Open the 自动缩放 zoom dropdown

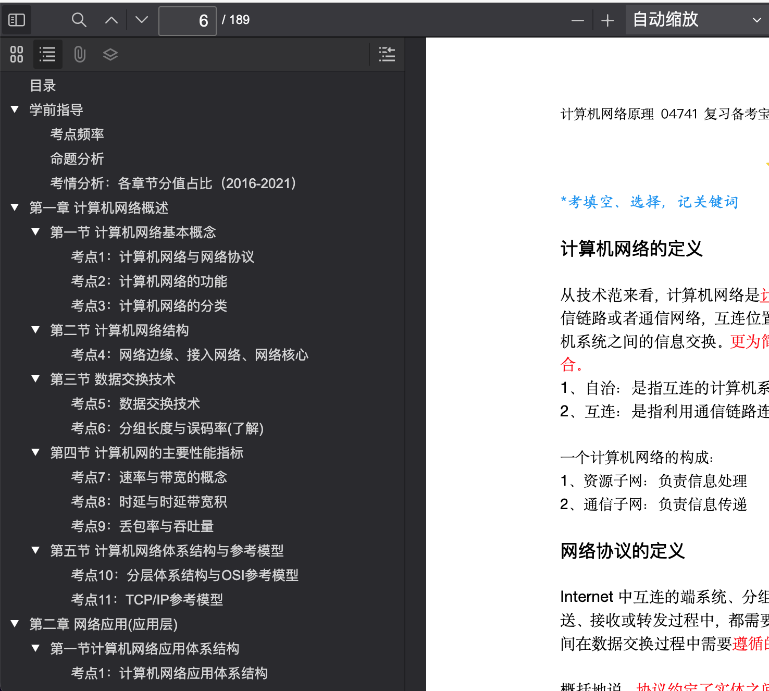[x=697, y=20]
